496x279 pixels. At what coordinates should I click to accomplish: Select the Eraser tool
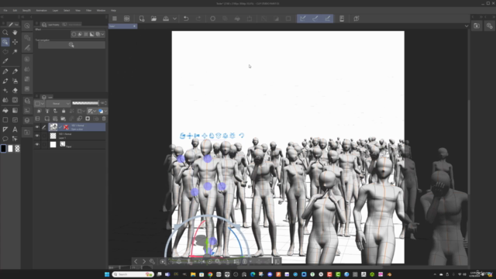tap(15, 91)
